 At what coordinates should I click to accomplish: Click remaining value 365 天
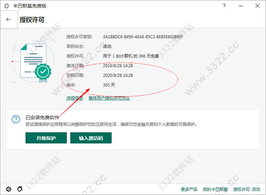coord(109,85)
